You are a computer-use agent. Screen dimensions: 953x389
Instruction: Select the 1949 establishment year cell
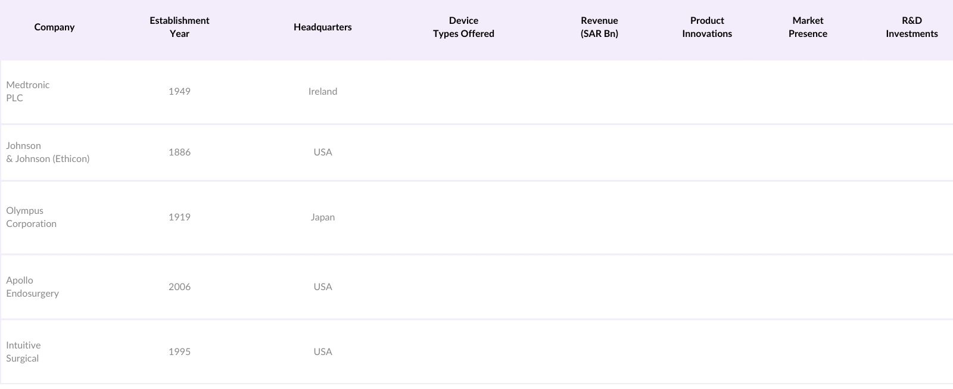[179, 92]
